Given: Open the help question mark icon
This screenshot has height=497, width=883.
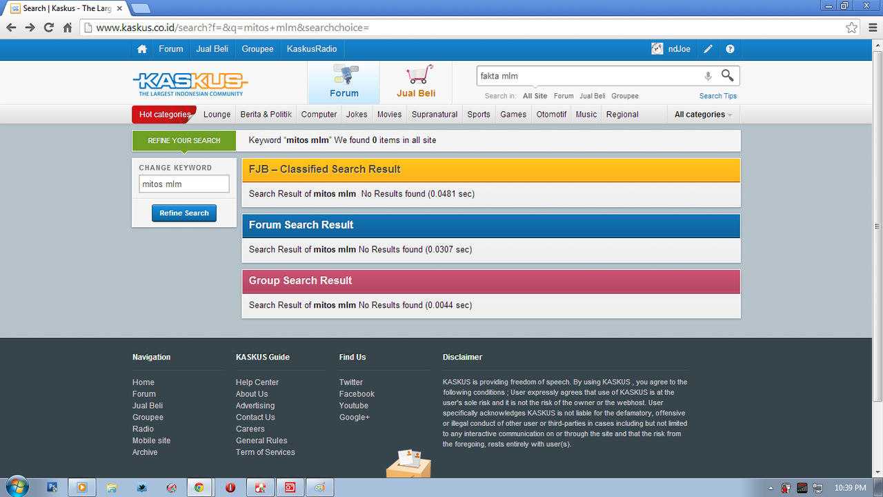Looking at the screenshot, I should tap(730, 49).
